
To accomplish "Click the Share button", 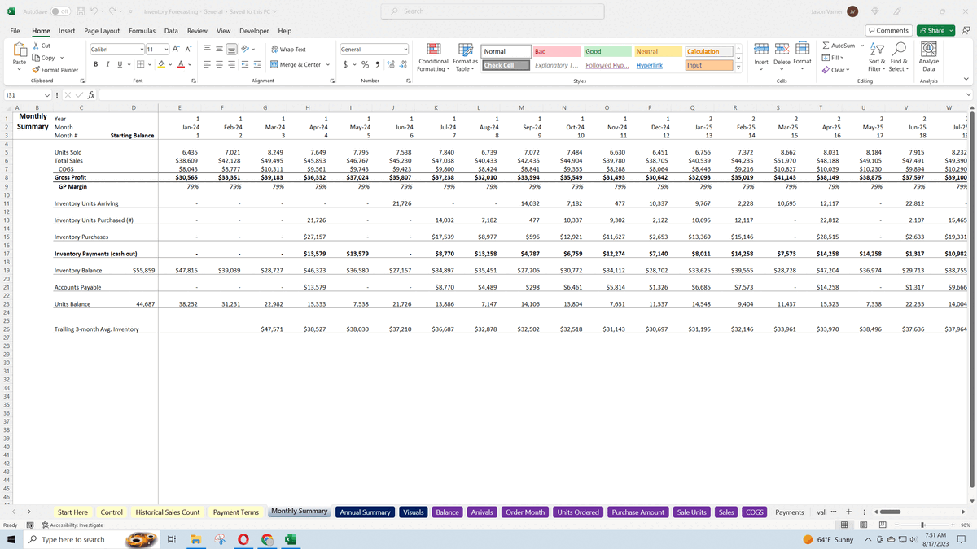I will [934, 30].
